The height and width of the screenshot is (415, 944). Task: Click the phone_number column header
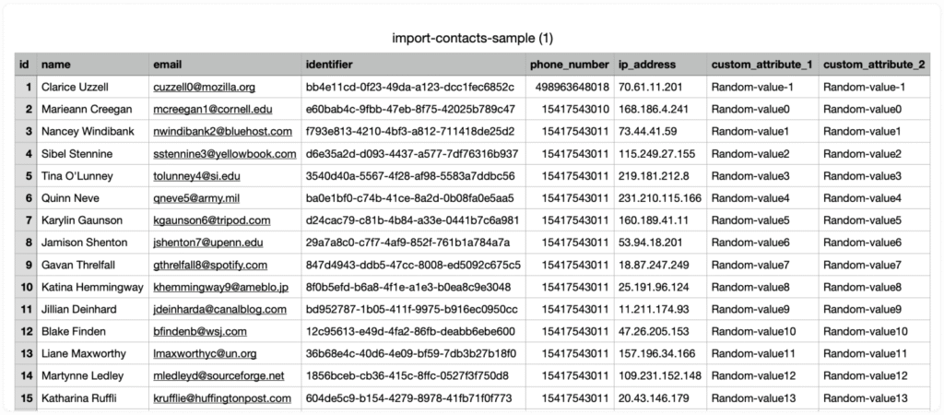tap(569, 65)
